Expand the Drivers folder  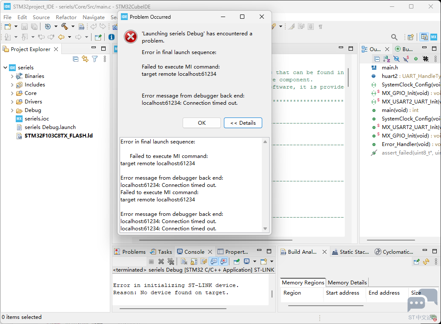(x=12, y=102)
